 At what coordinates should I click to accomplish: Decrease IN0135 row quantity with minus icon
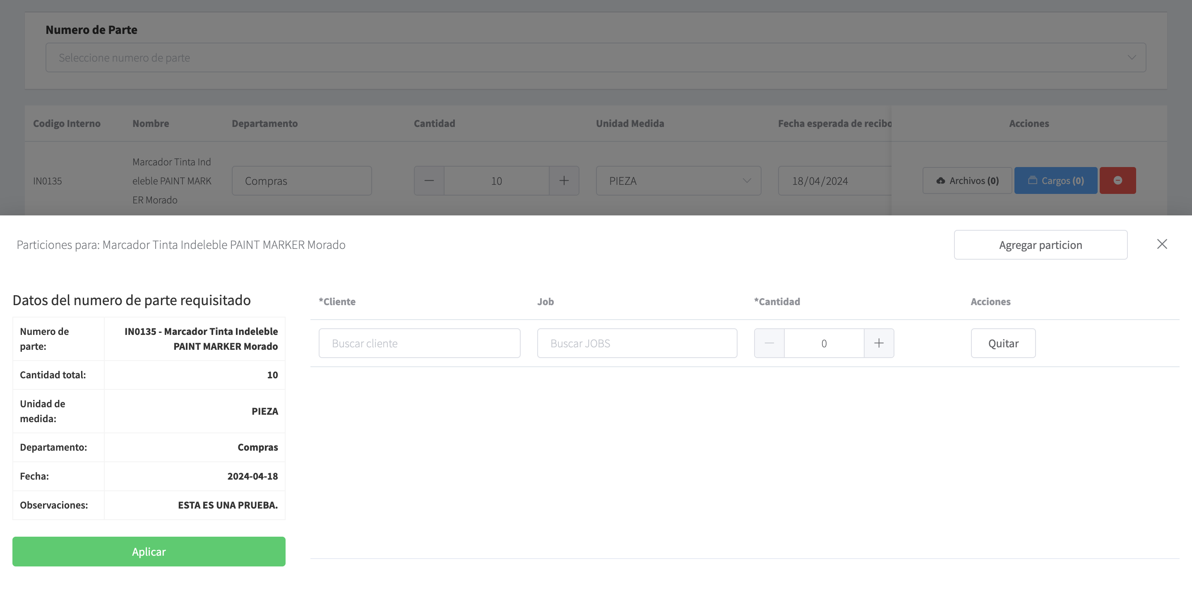point(428,181)
